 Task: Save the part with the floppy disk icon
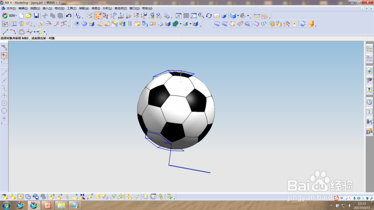pyautogui.click(x=36, y=16)
